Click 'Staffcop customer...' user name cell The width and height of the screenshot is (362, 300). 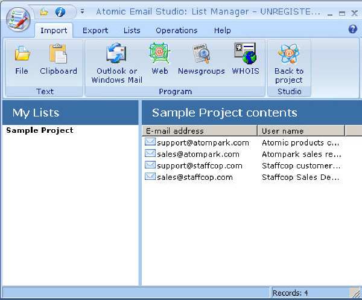point(301,166)
